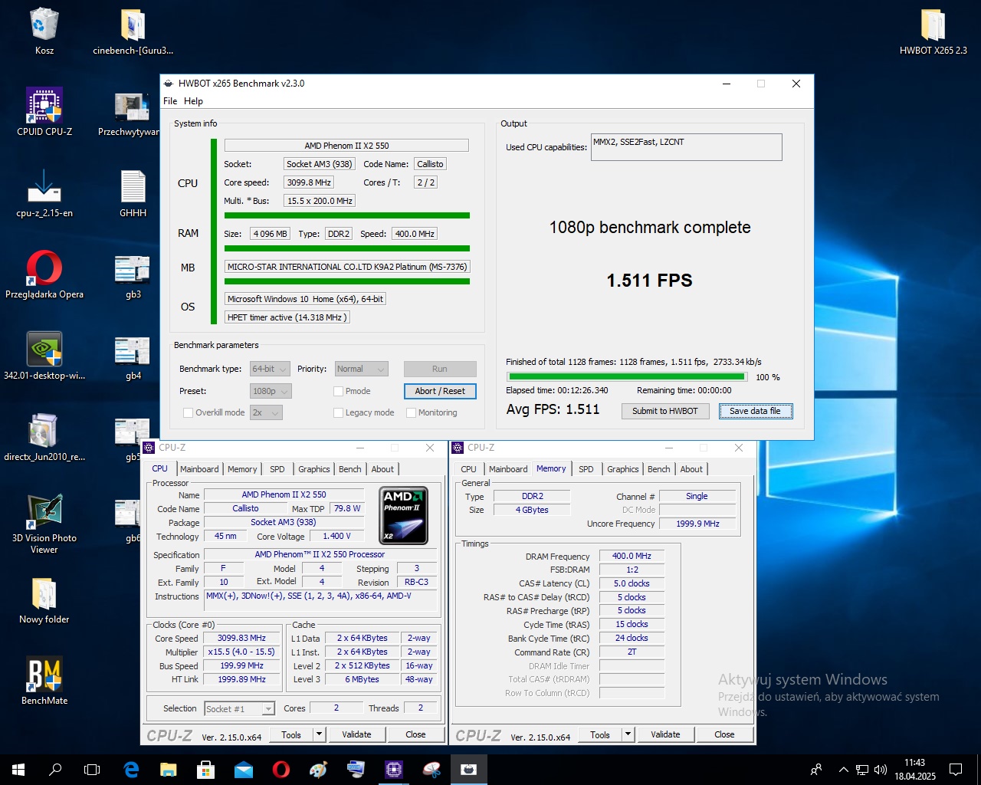
Task: Open About tab in right CPU-Z window
Action: [x=691, y=469]
